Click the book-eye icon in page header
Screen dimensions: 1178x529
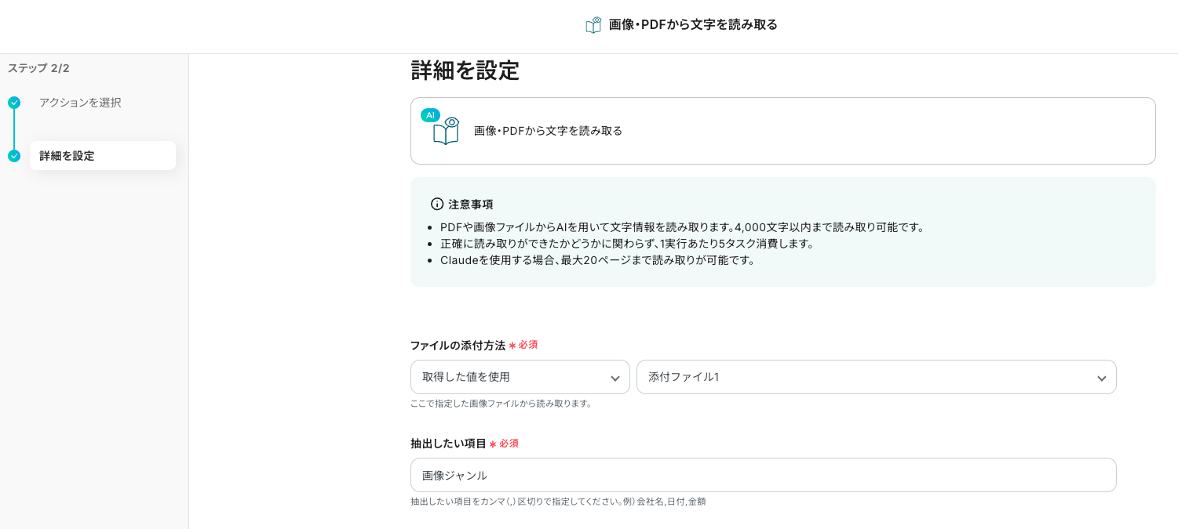(x=593, y=25)
